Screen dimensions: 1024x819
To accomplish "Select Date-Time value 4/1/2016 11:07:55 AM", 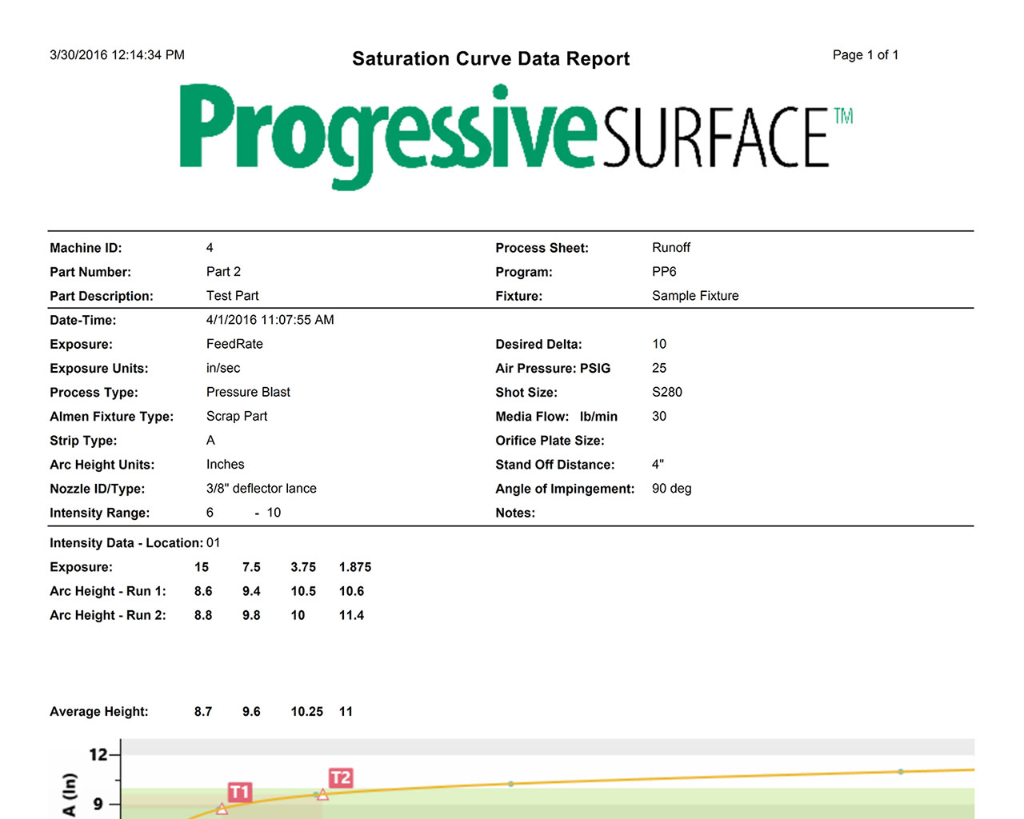I will (270, 320).
